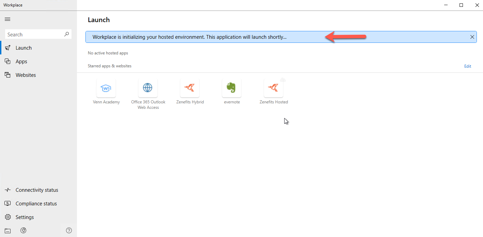Click the magnifier search icon

coord(66,34)
